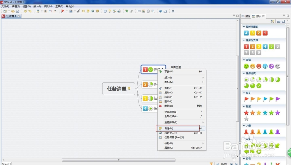
Task: Open 主题排序(S) submenu
Action: click(182, 122)
